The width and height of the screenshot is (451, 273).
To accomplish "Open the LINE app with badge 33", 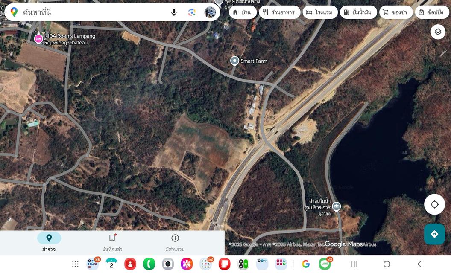I will click(325, 264).
